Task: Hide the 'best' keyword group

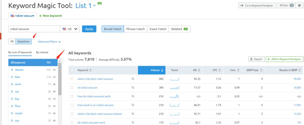Action: pos(54,77)
